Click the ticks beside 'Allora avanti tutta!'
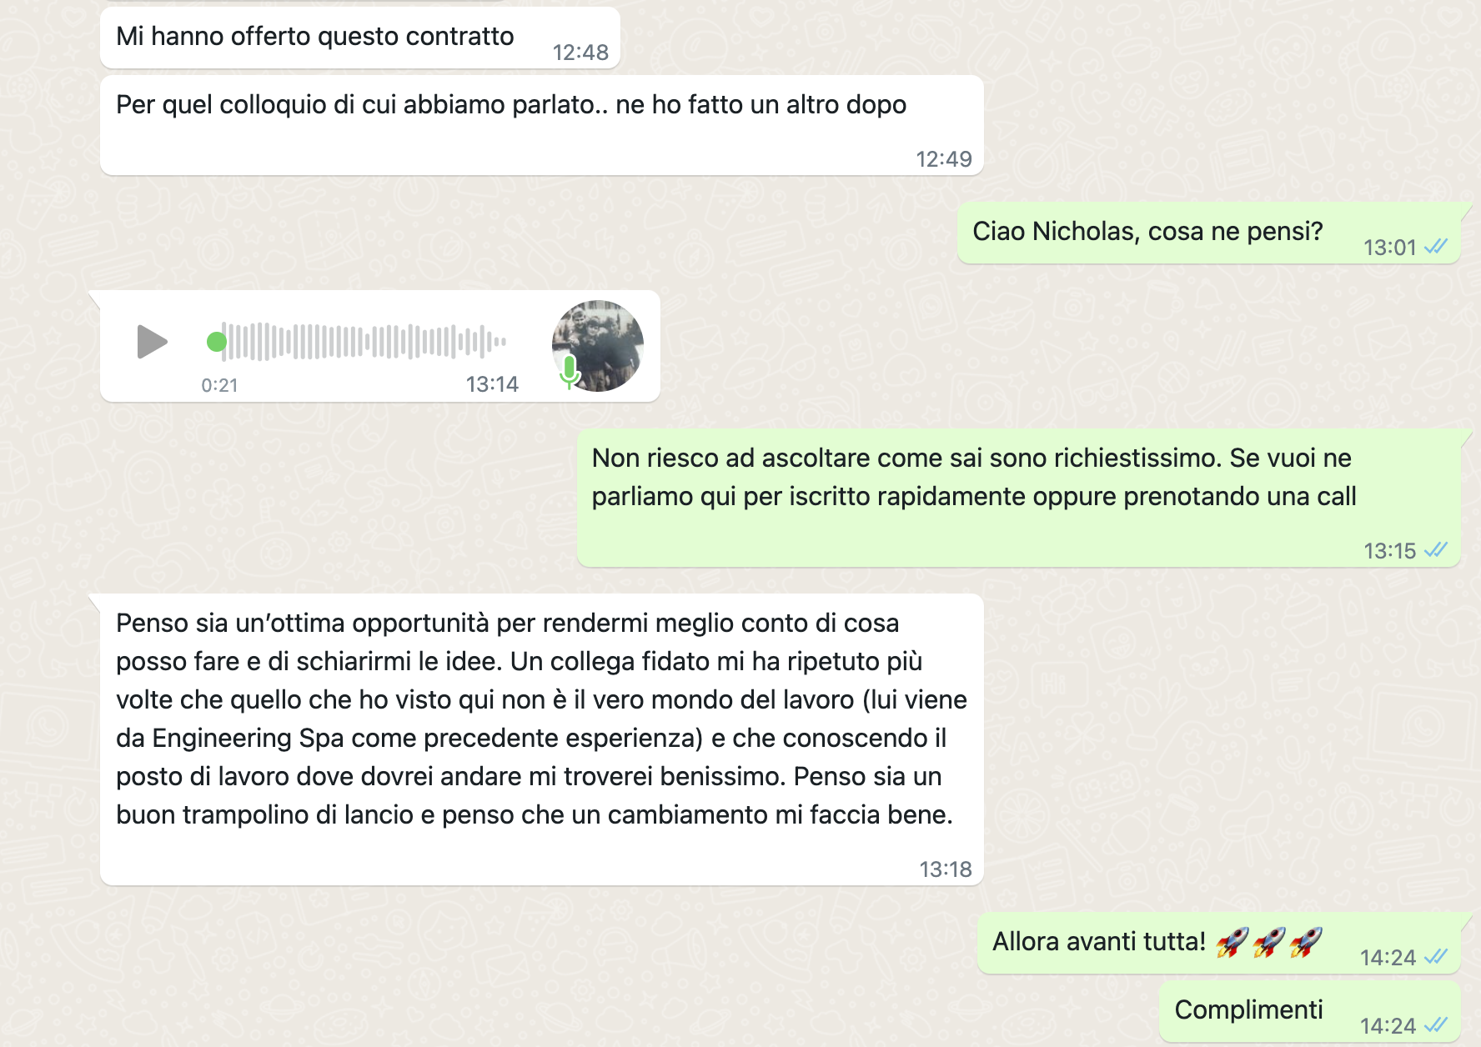Screen dimensions: 1481x1047 1436,957
